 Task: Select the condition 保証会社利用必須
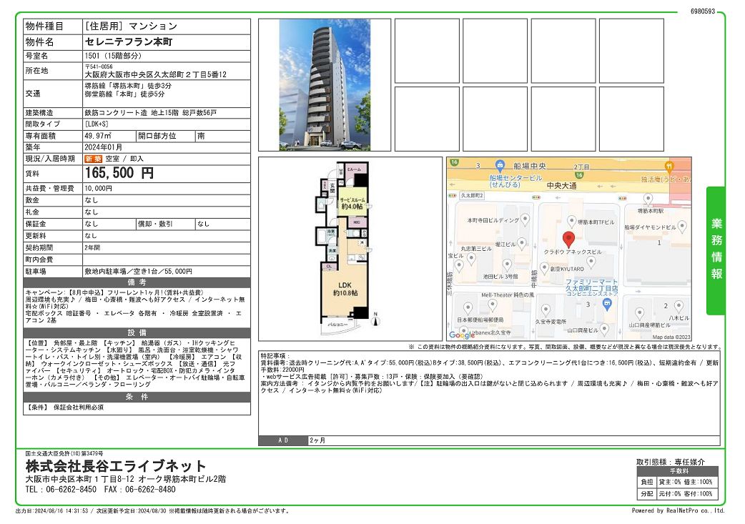tap(79, 407)
